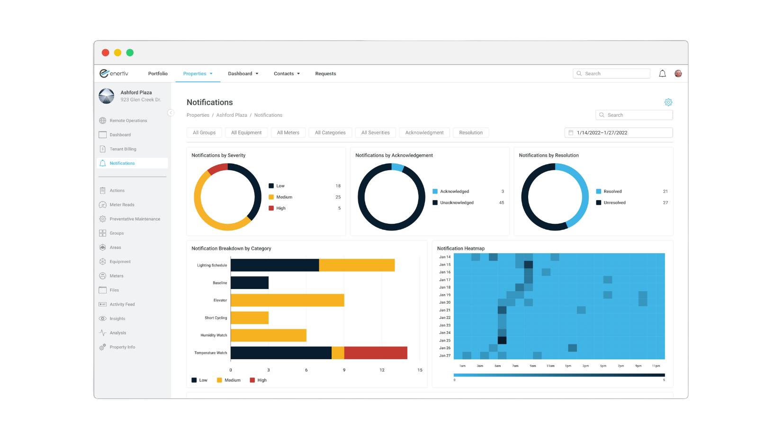The image size is (782, 439).
Task: Click the Remote Operations globe icon
Action: 102,121
